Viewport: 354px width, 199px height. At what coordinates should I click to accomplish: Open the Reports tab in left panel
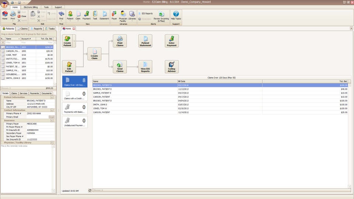tap(36, 28)
